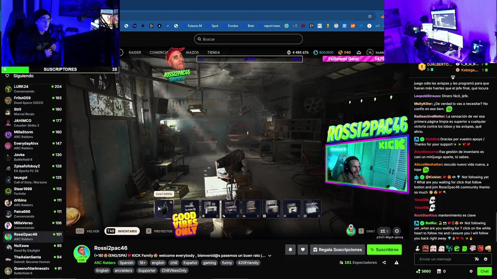Screen dimensions: 497x279
Task: Open the Google bookmark icon in bookmarks bar
Action: [x=336, y=26]
